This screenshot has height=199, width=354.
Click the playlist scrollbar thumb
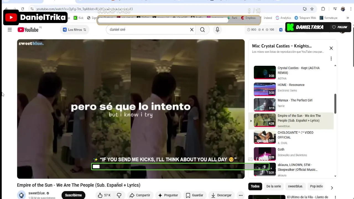pyautogui.click(x=335, y=104)
